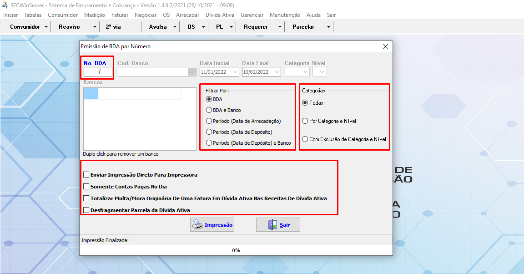This screenshot has height=274, width=524.
Task: Expand the Parcelar toolbar dropdown arrow
Action: tap(328, 27)
